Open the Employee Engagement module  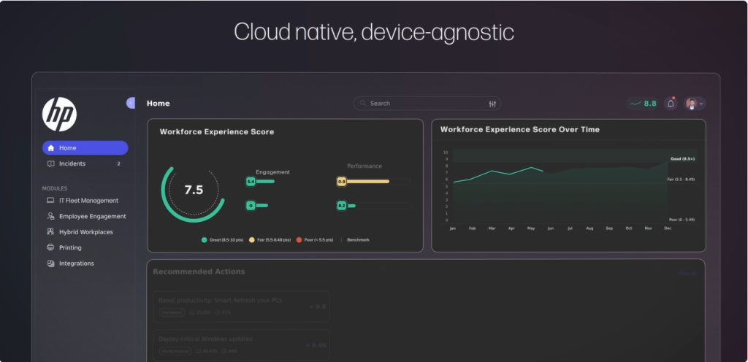(x=92, y=217)
